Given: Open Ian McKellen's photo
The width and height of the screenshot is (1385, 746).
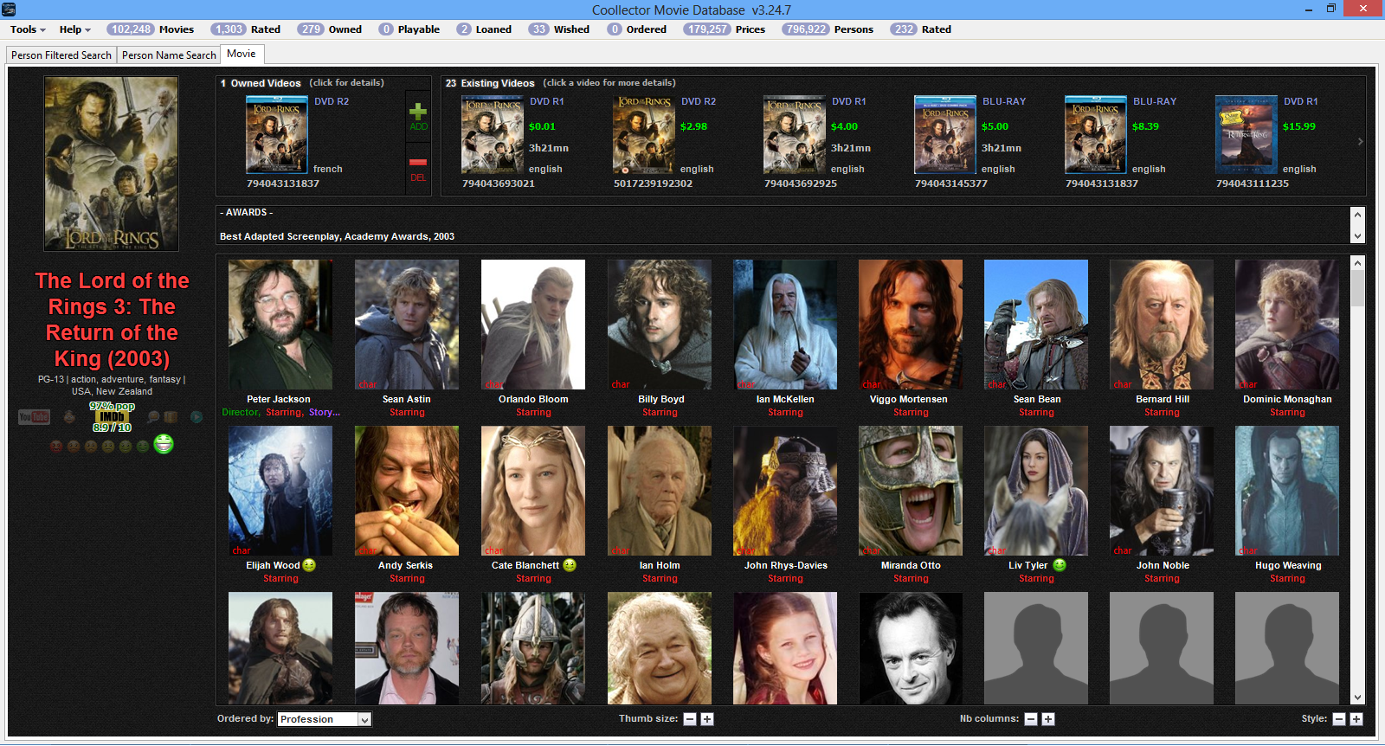Looking at the screenshot, I should coord(785,325).
